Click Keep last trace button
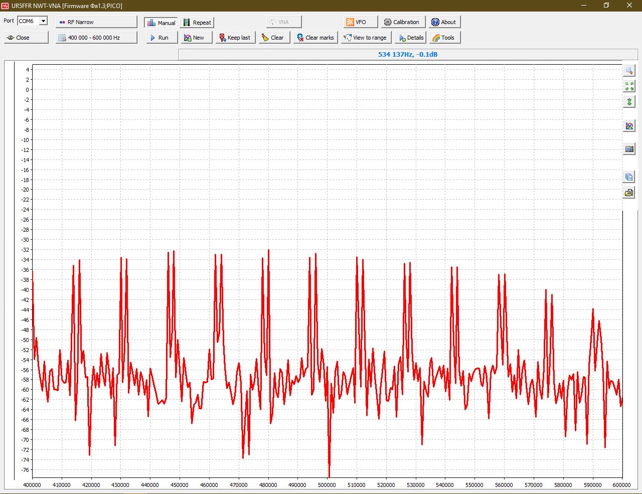This screenshot has height=494, width=642. pyautogui.click(x=235, y=38)
